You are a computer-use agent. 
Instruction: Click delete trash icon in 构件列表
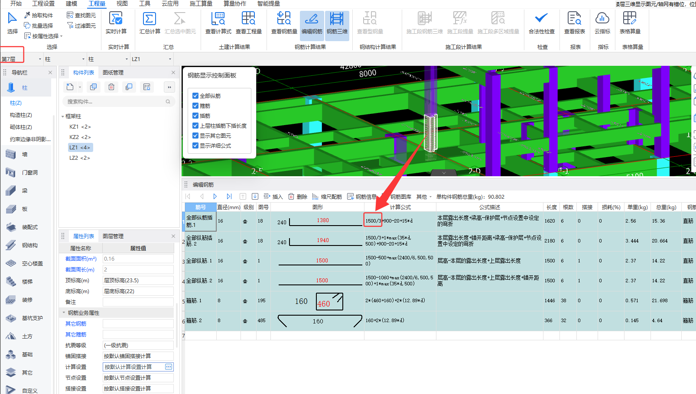click(111, 87)
